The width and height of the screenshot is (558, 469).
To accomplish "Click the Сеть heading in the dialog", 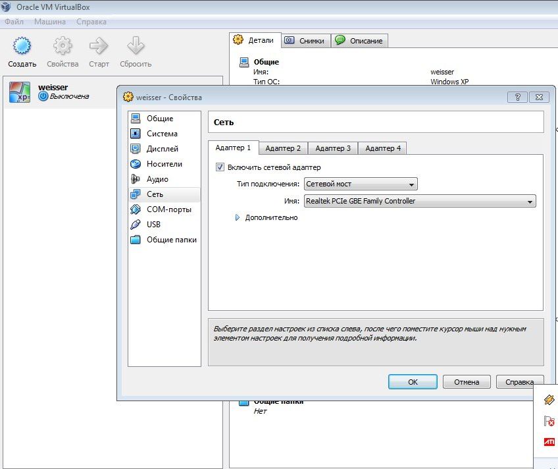I will (x=224, y=122).
